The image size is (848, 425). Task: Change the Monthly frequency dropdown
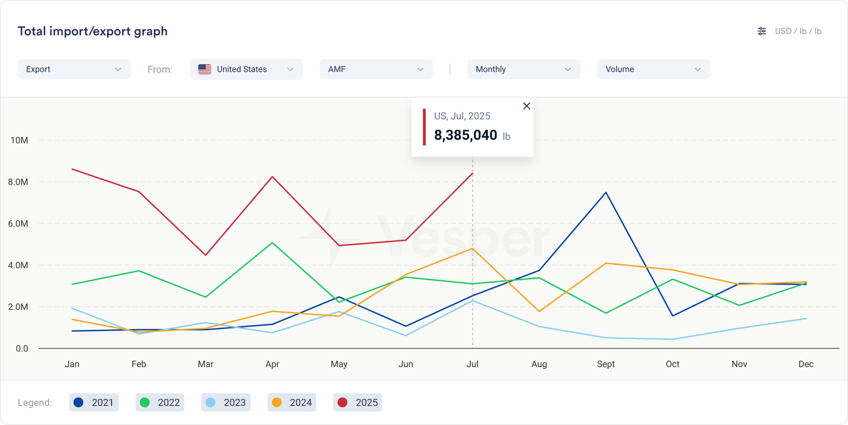click(523, 69)
